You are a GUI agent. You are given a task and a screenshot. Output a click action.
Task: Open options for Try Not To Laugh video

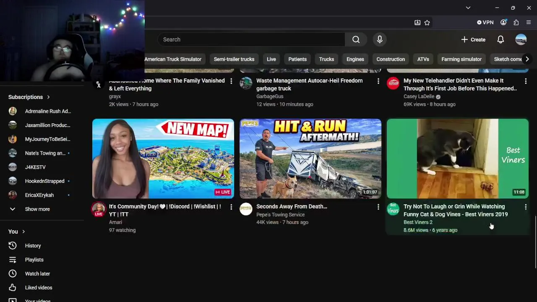click(525, 207)
